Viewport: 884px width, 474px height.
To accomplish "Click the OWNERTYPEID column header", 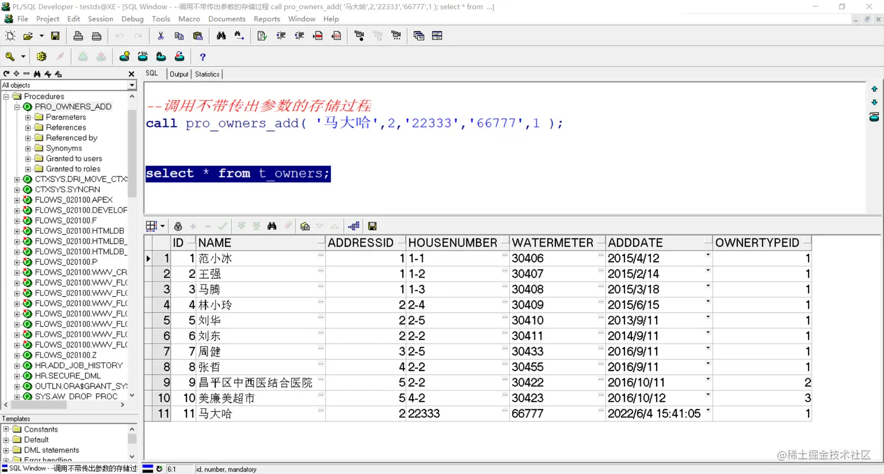I will point(762,243).
